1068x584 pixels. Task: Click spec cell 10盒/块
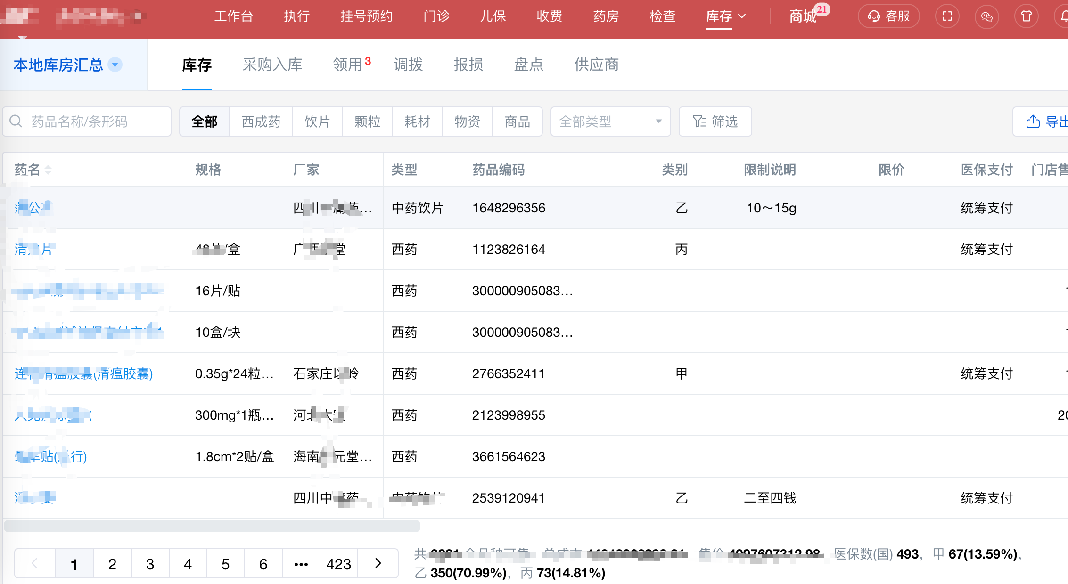point(218,332)
